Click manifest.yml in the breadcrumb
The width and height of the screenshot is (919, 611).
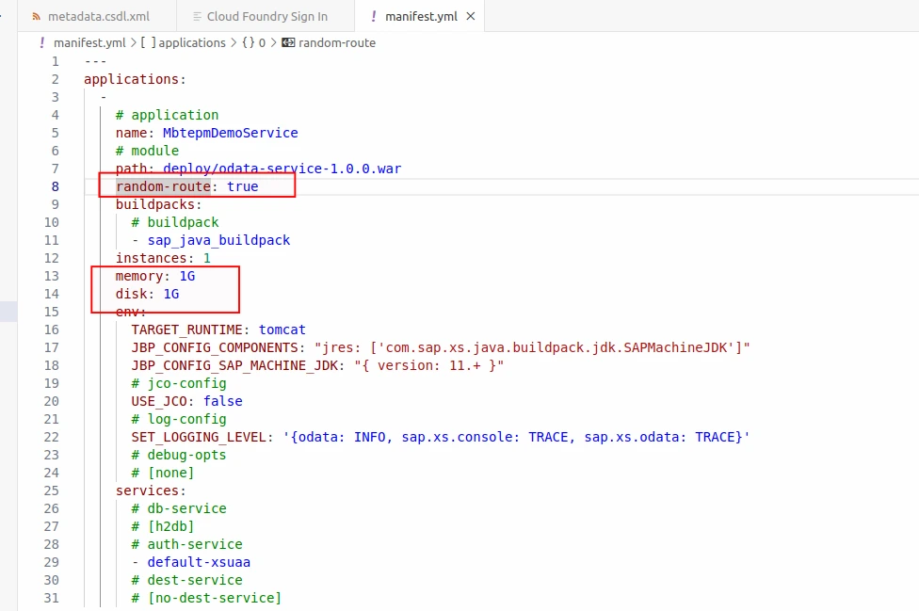(x=89, y=42)
